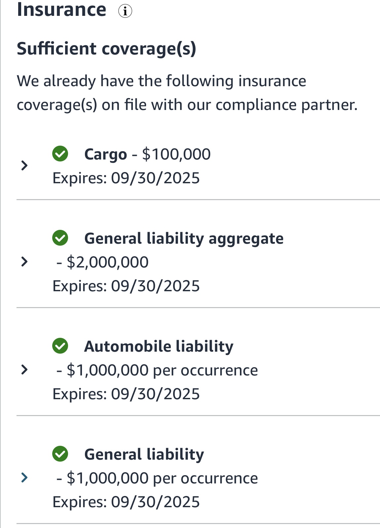The height and width of the screenshot is (528, 380).
Task: Click the Insurance heading
Action: pos(61,9)
